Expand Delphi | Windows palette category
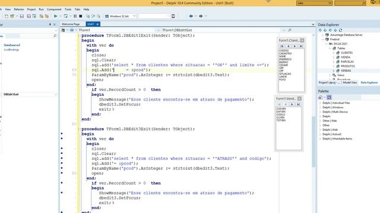This screenshot has width=380, height=213. pyautogui.click(x=320, y=108)
